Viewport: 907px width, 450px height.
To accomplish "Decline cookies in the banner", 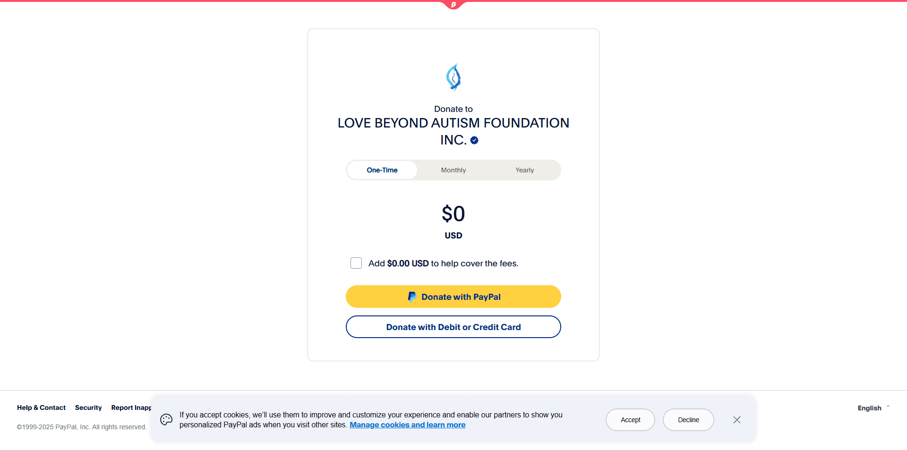I will [688, 420].
